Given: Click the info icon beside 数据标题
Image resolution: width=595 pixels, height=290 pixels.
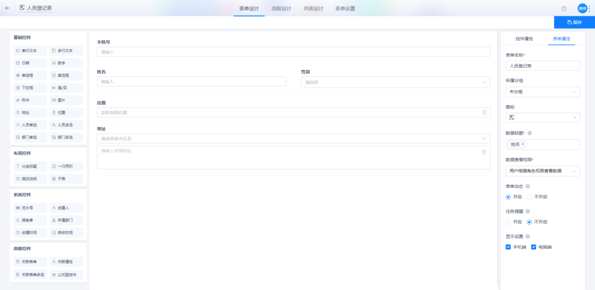Looking at the screenshot, I should click(x=530, y=134).
